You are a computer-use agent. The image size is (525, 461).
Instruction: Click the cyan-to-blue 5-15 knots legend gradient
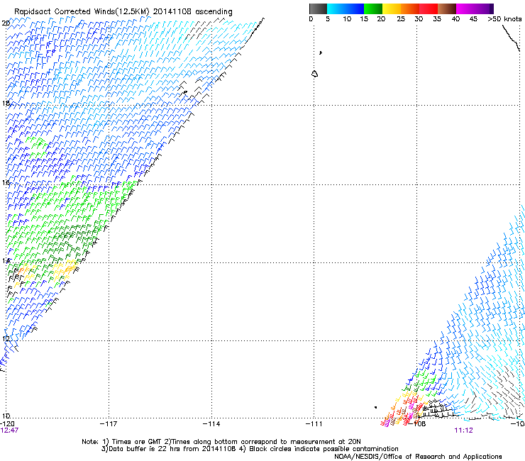[346, 9]
